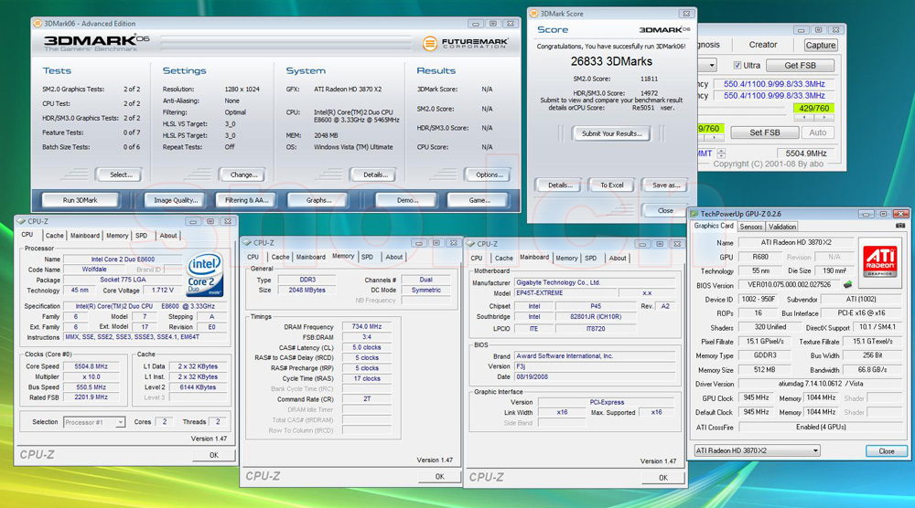This screenshot has width=915, height=508.
Task: Click the GPU-Z title bar icon
Action: (694, 214)
